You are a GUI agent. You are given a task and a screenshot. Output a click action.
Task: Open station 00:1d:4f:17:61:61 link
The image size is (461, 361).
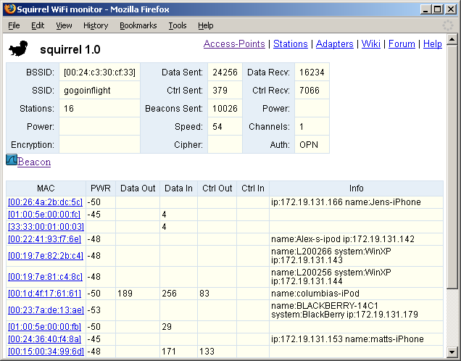point(44,294)
